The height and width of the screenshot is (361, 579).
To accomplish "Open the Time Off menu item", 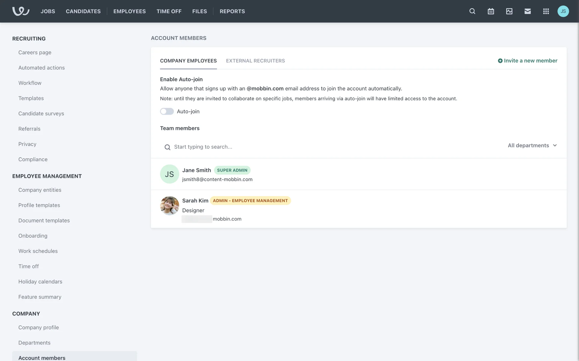I will pyautogui.click(x=169, y=11).
